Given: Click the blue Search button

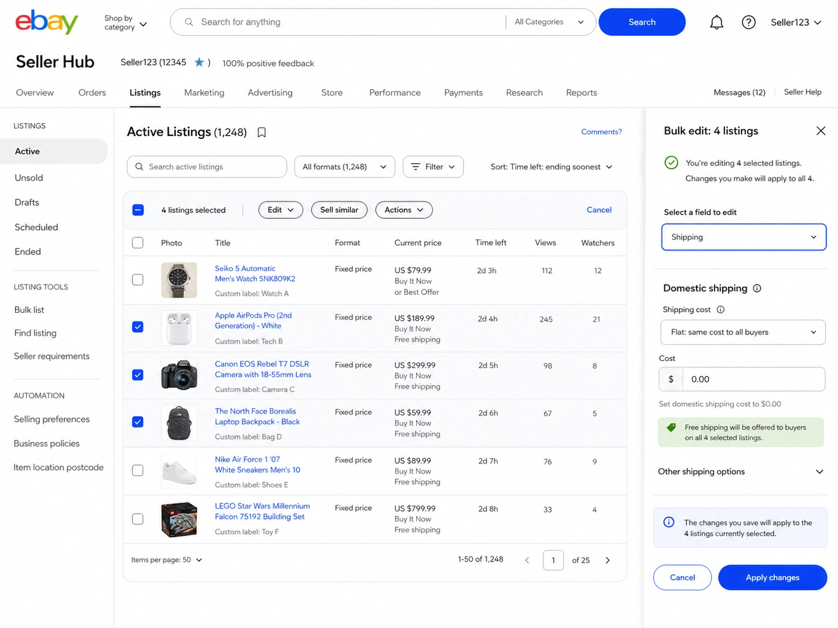Looking at the screenshot, I should click(x=642, y=22).
